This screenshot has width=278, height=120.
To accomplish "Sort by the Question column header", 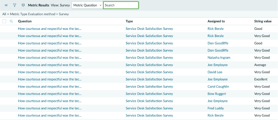I will coord(25,21).
